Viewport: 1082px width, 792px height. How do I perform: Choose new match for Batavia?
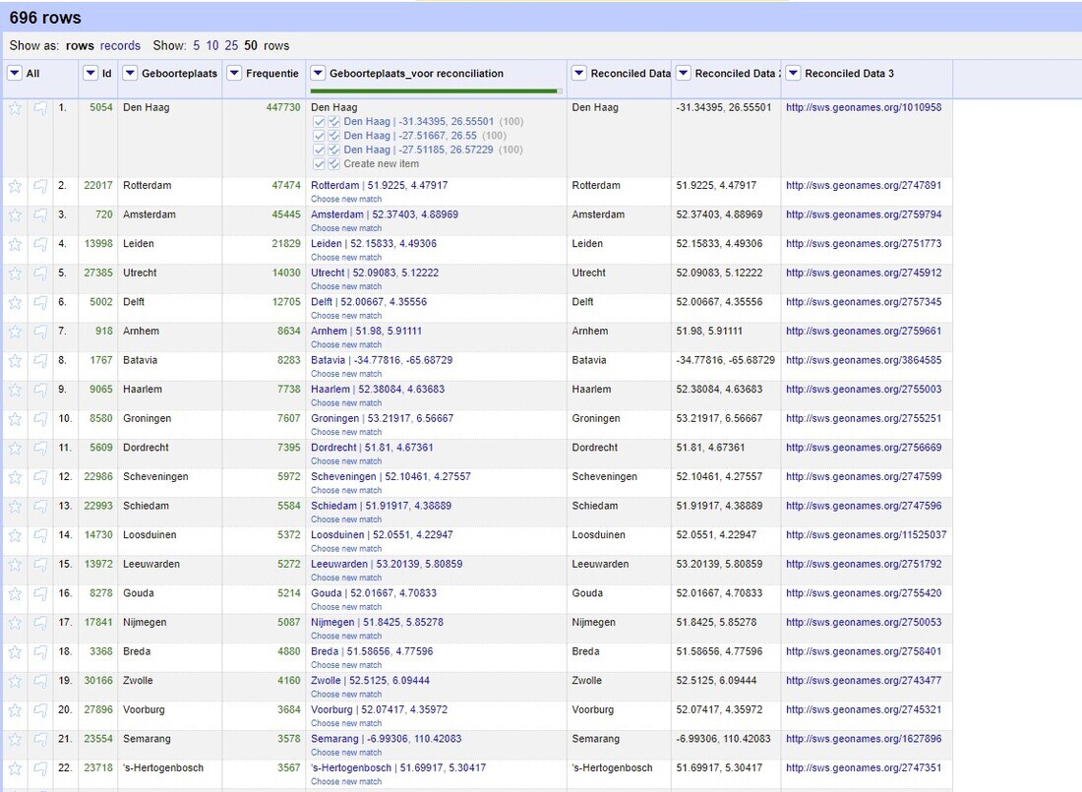tap(346, 374)
